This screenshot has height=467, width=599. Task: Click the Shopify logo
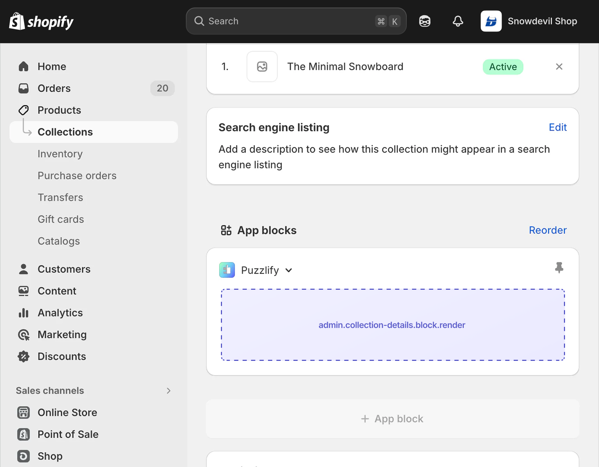pyautogui.click(x=41, y=21)
